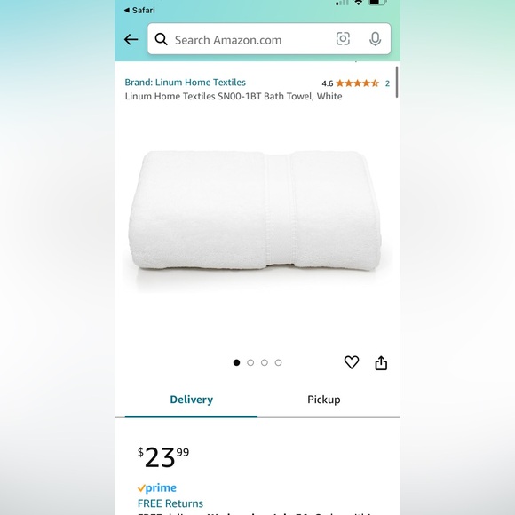The width and height of the screenshot is (515, 515).
Task: Tap the white towel product image
Action: tap(255, 212)
